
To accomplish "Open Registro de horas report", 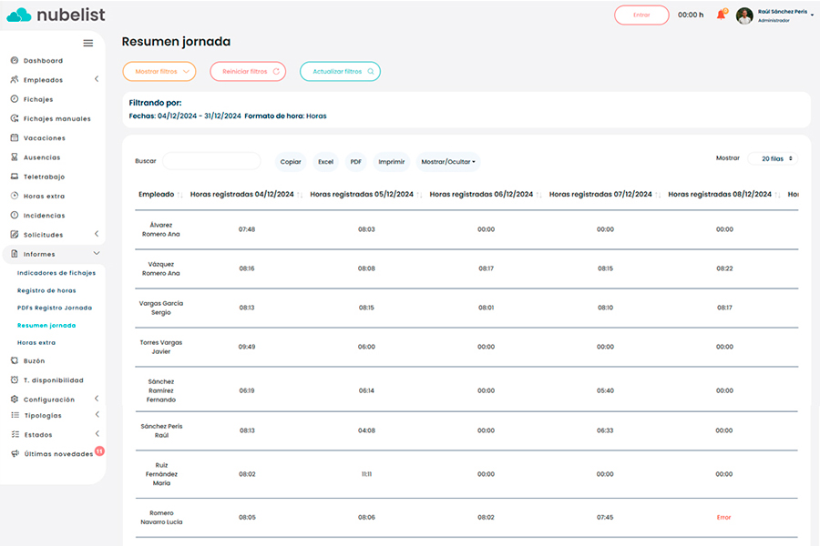I will click(x=46, y=290).
